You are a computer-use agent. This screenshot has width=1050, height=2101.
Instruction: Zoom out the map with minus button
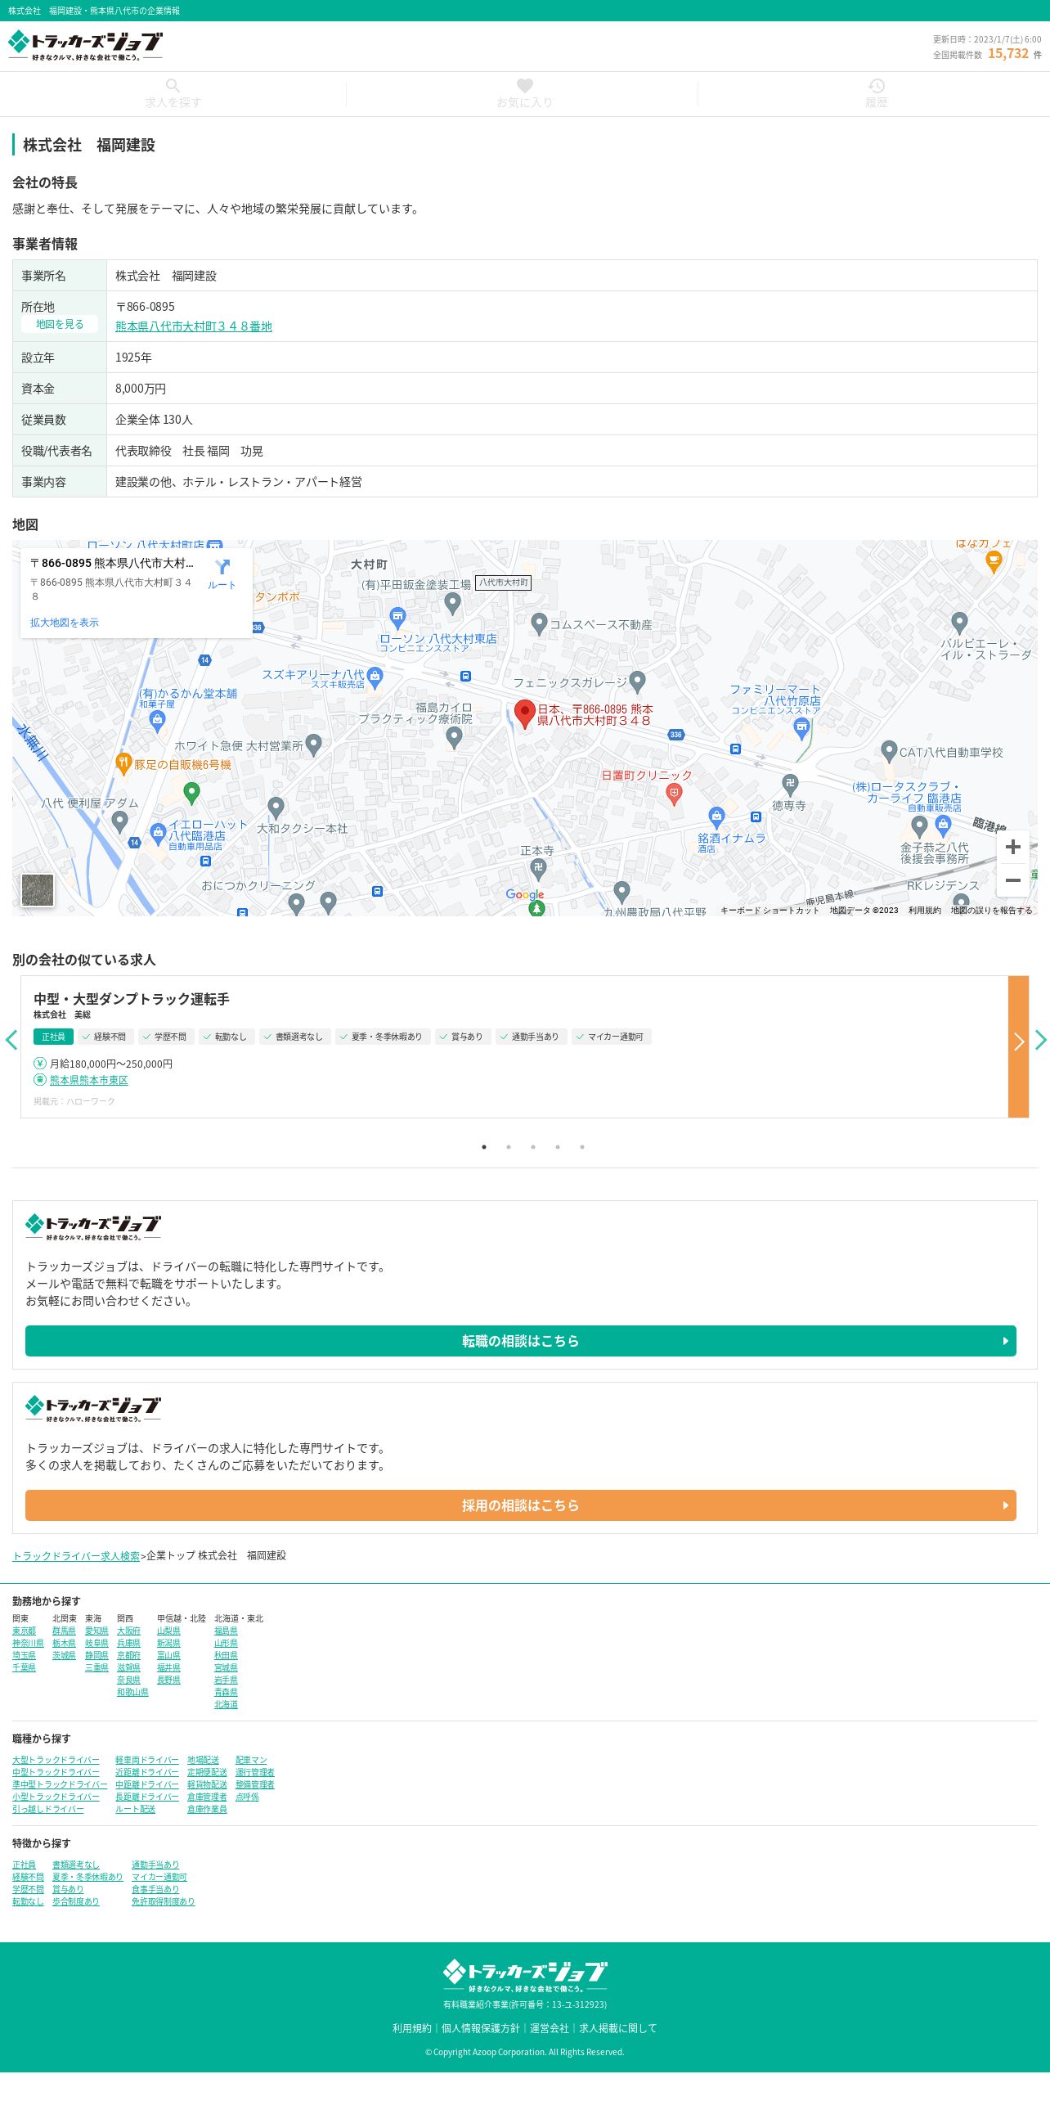[x=1012, y=880]
